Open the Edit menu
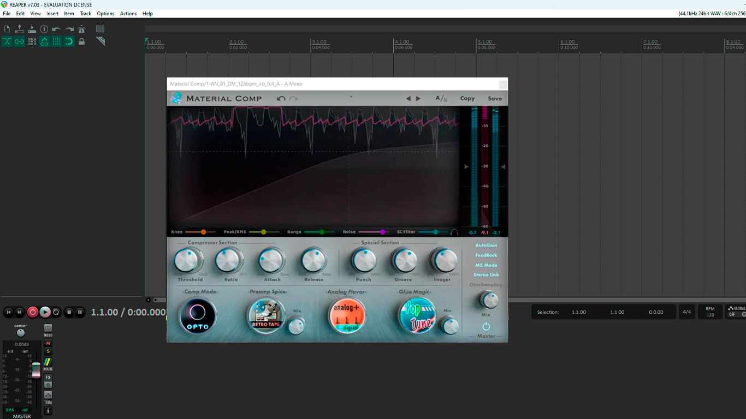Image resolution: width=746 pixels, height=419 pixels. coord(20,14)
